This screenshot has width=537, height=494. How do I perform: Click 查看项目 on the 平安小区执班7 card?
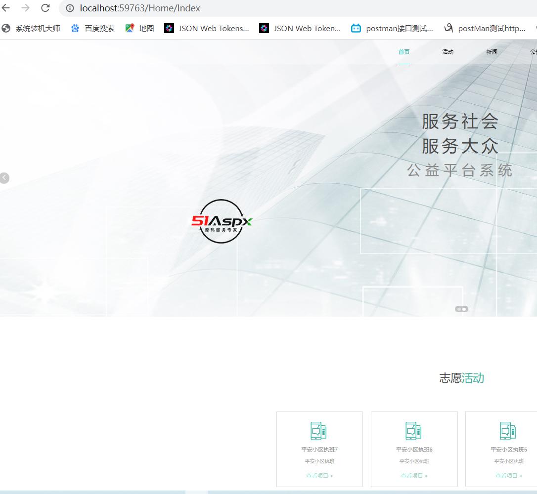[319, 476]
